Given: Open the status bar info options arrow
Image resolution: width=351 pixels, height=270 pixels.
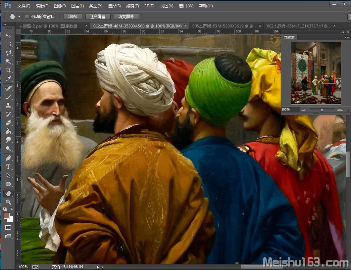Looking at the screenshot, I should point(98,267).
